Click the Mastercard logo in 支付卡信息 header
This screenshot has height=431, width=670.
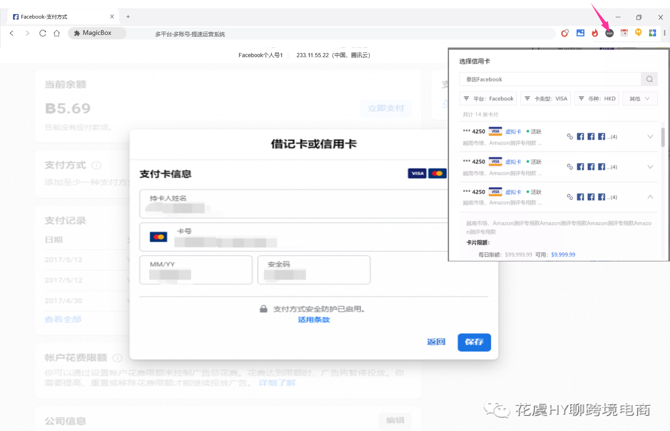(x=437, y=173)
